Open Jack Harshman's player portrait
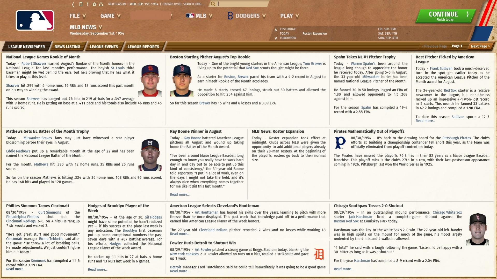The height and width of the screenshot is (279, 497). click(478, 229)
